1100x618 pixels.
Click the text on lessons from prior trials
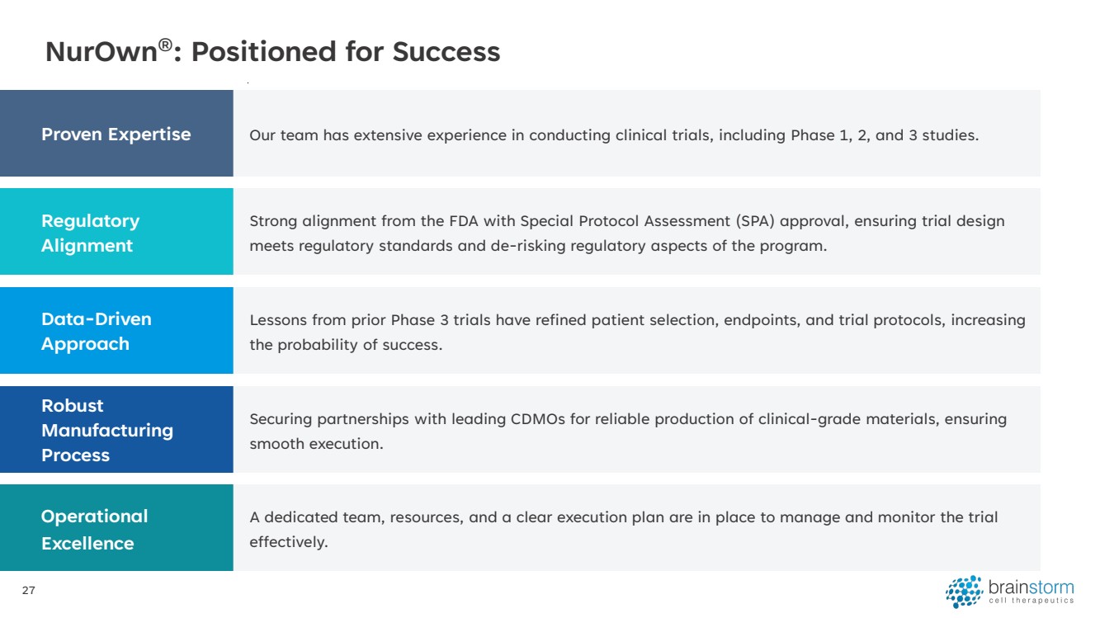[x=637, y=332]
